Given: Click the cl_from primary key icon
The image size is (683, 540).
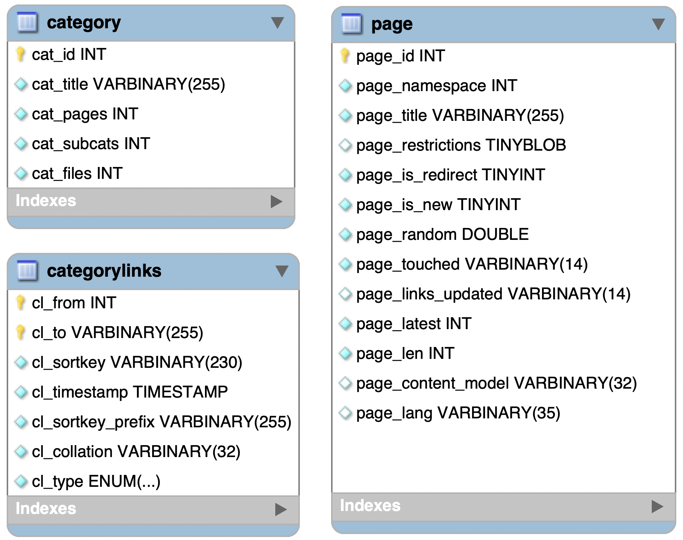Looking at the screenshot, I should coord(21,302).
